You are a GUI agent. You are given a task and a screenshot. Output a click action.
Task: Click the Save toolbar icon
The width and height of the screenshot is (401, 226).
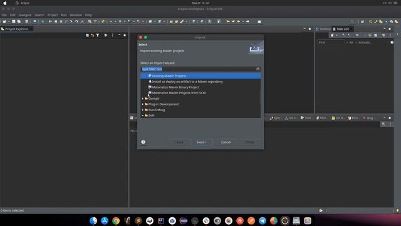(14, 21)
